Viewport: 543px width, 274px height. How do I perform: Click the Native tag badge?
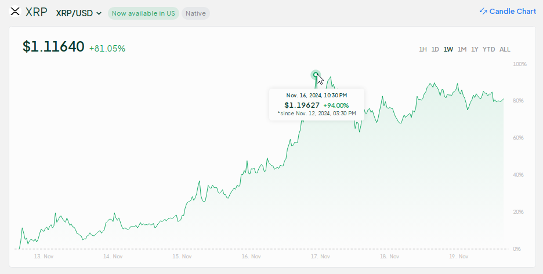pyautogui.click(x=196, y=13)
